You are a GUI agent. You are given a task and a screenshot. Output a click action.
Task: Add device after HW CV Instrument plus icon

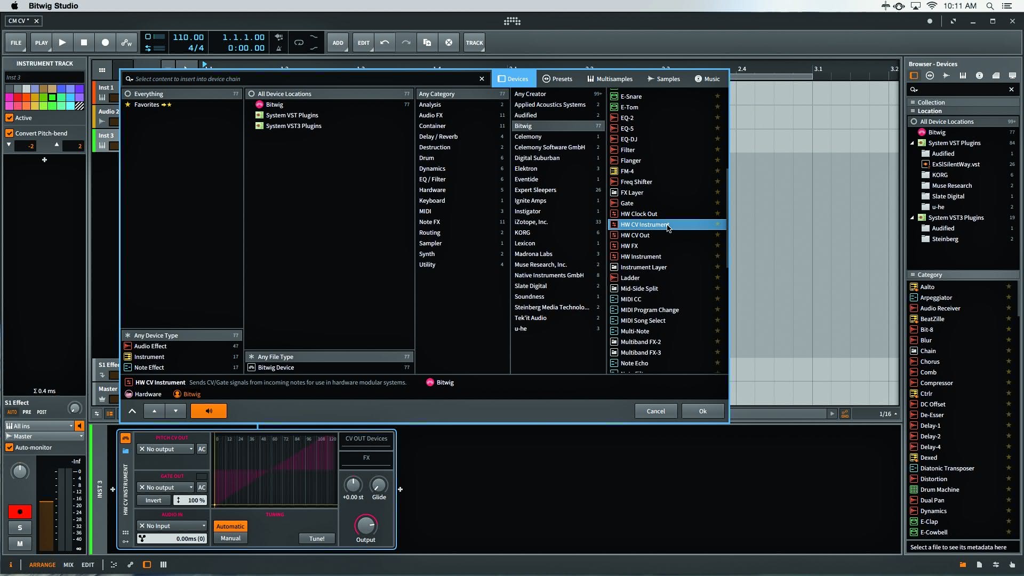point(400,489)
